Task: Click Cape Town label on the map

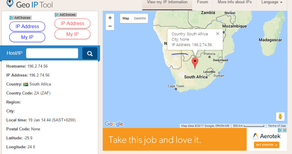Action: pyautogui.click(x=176, y=86)
